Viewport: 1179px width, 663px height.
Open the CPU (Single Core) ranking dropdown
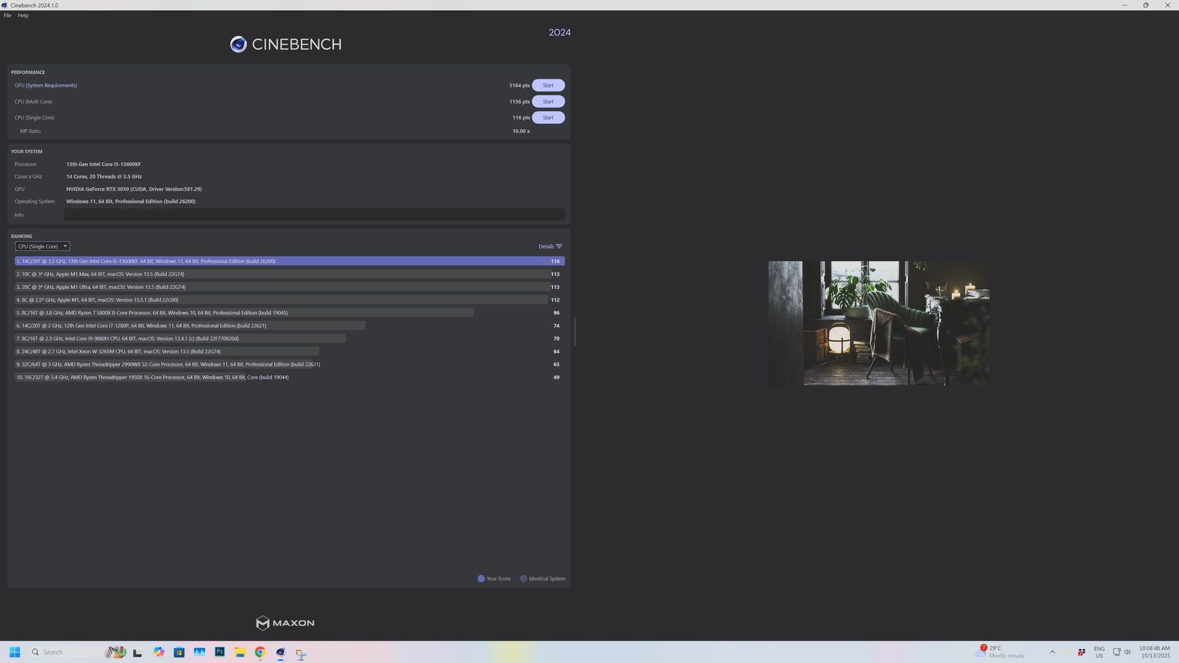tap(42, 246)
